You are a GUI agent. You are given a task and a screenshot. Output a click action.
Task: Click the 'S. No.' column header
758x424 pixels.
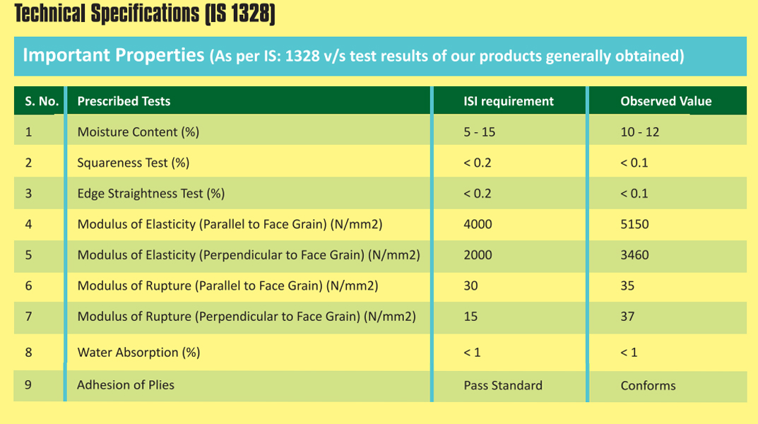coord(42,101)
